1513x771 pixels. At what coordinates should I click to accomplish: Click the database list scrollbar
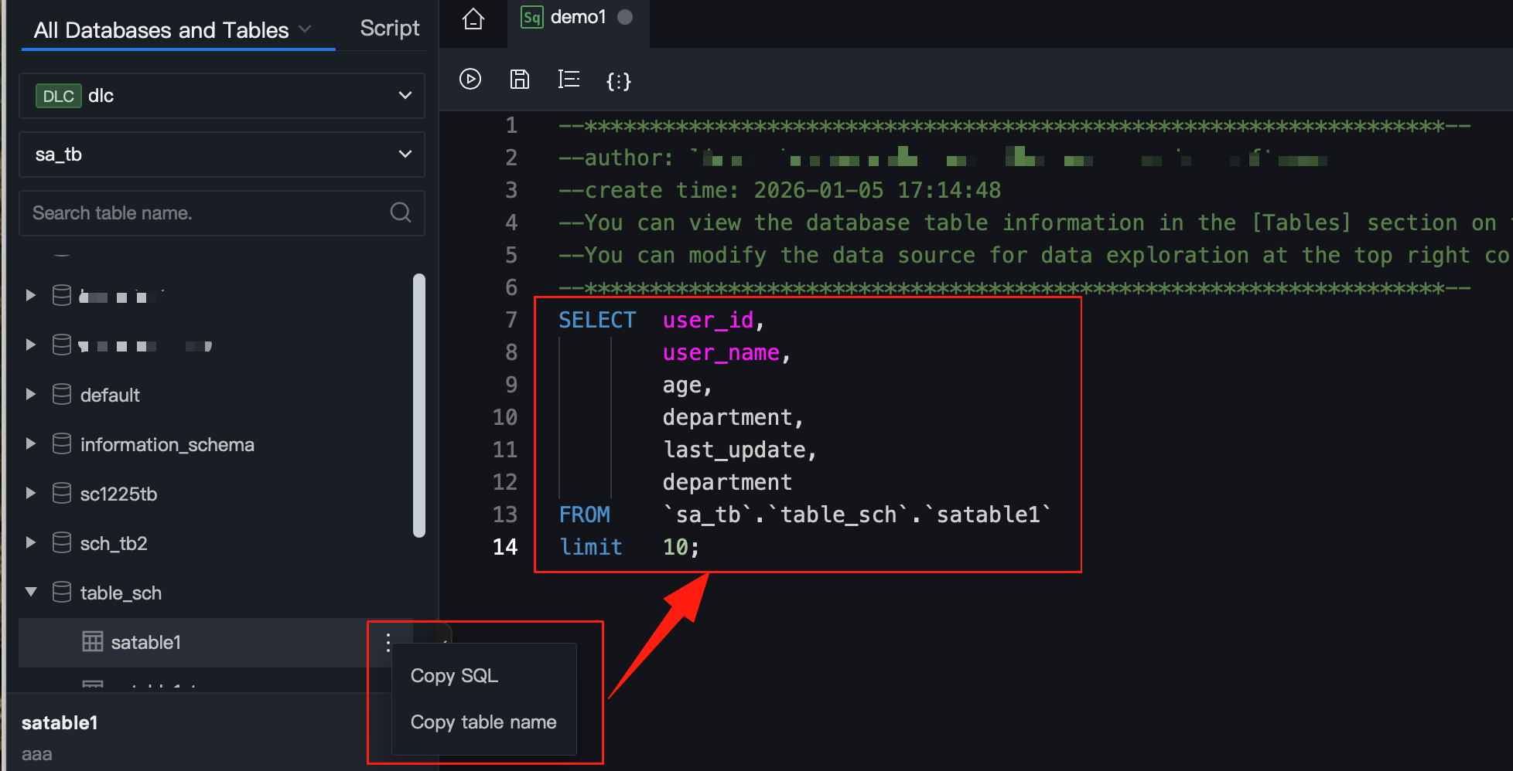[x=419, y=405]
